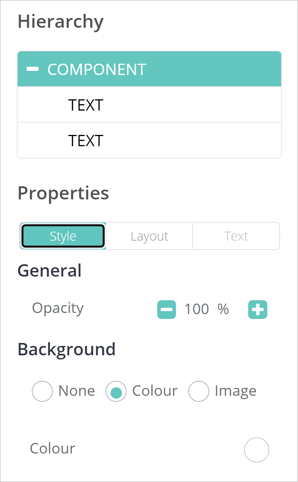
Task: Select the second TEXT item in the Hierarchy
Action: pyautogui.click(x=86, y=141)
